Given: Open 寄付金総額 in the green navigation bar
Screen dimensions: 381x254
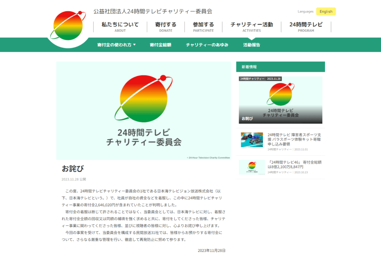Looking at the screenshot, I should click(160, 44).
